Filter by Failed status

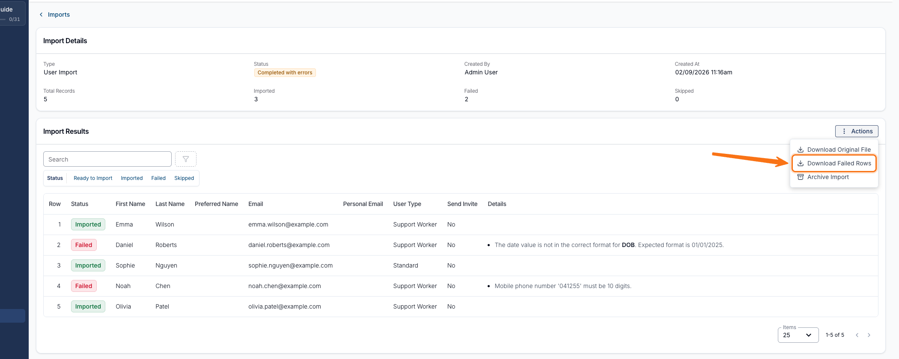[x=158, y=178]
